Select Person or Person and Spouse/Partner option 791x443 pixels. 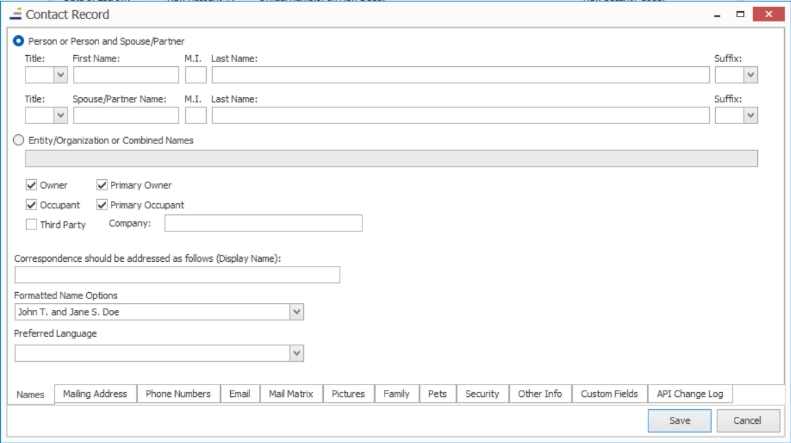(x=19, y=41)
